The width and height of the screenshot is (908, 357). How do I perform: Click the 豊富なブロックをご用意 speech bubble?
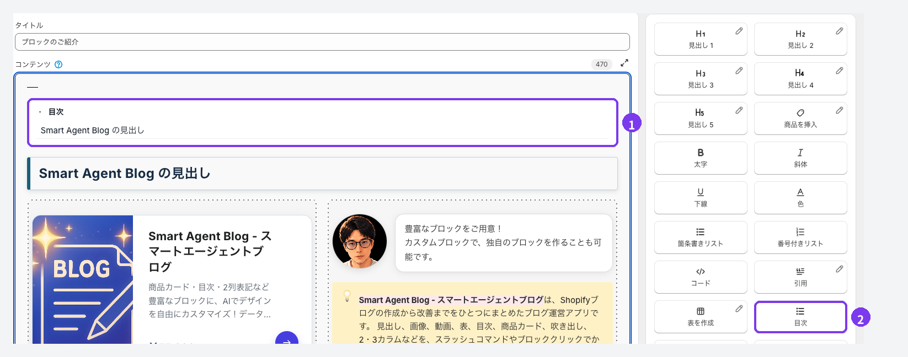[x=504, y=242]
